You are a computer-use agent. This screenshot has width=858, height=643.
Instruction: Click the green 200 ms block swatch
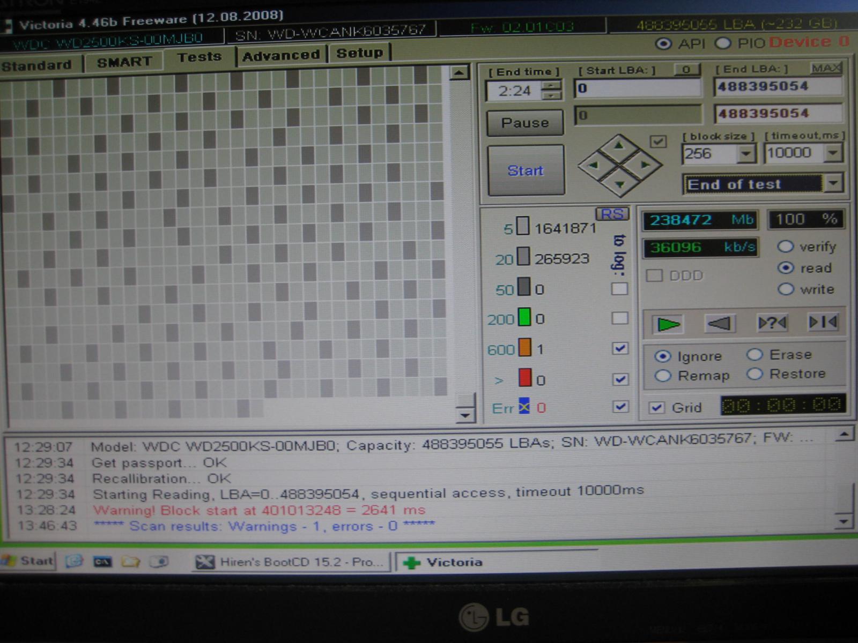[x=524, y=317]
